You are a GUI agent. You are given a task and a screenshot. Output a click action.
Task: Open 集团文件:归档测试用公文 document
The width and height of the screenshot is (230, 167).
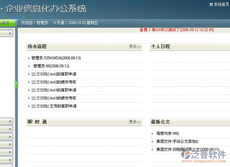[x=188, y=149]
